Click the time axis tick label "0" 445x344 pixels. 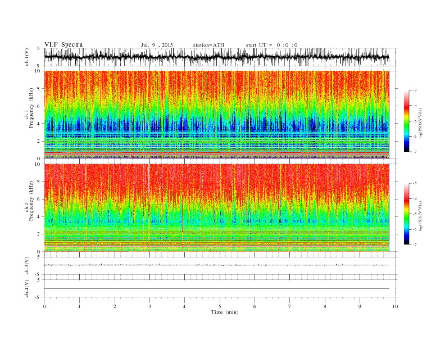[44, 306]
